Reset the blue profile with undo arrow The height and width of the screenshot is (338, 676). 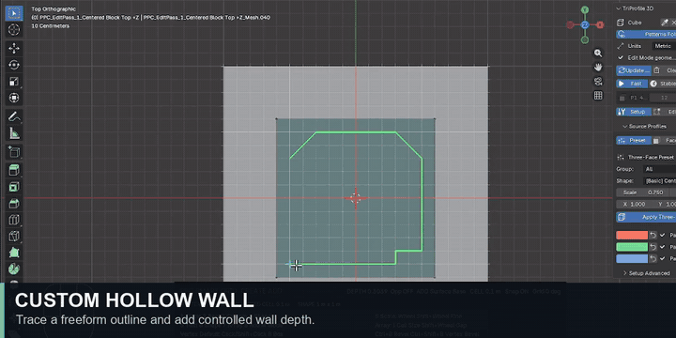point(653,259)
